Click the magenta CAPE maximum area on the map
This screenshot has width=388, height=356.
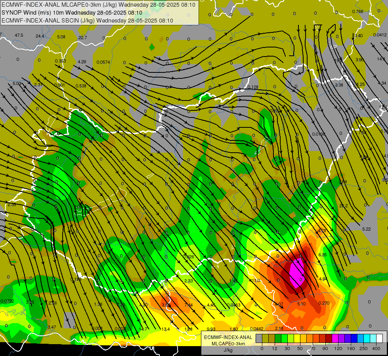pyautogui.click(x=297, y=273)
